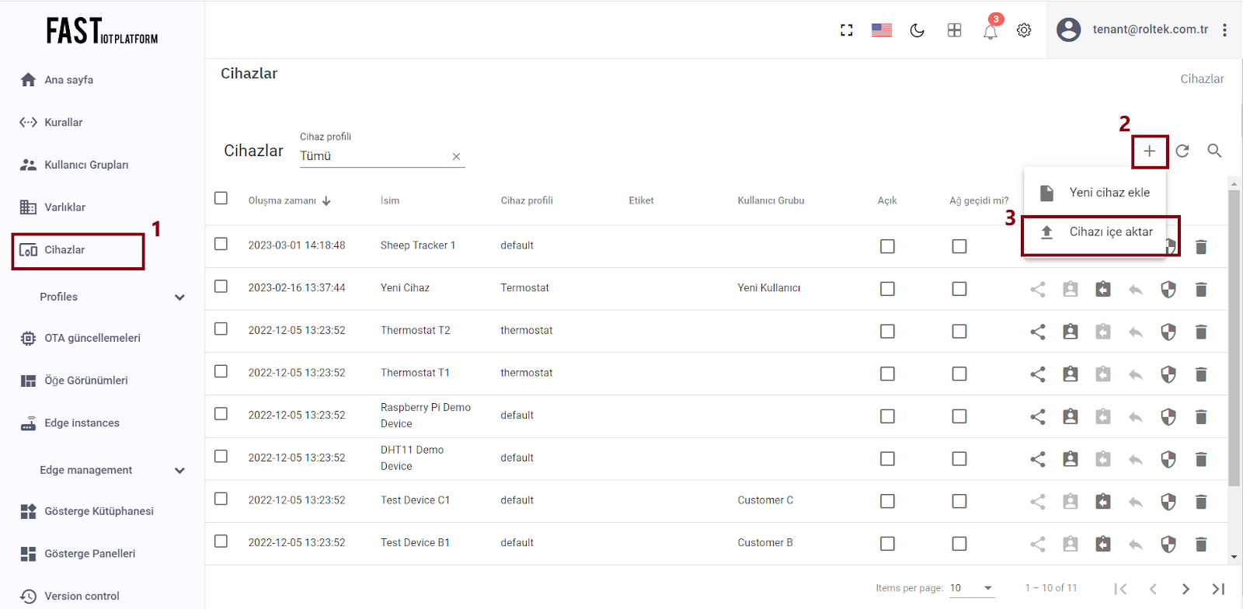This screenshot has width=1243, height=609.
Task: Manage credentials shield for Raspberry Pi Demo Device
Action: tap(1168, 417)
